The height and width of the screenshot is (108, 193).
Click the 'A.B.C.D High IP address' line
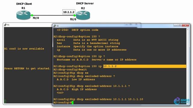(x=77, y=89)
